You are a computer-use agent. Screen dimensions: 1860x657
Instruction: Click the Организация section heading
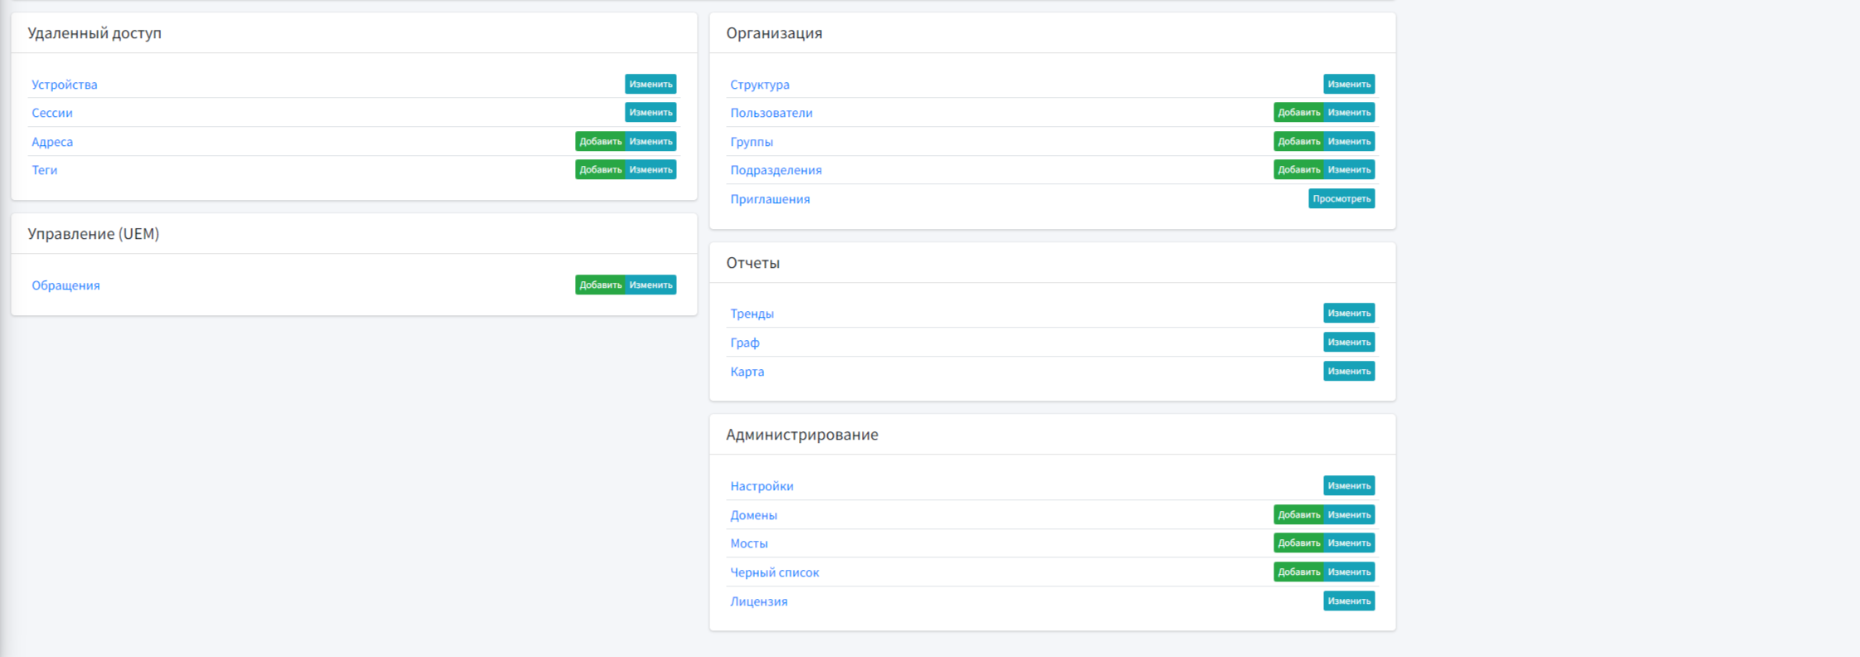pos(774,33)
